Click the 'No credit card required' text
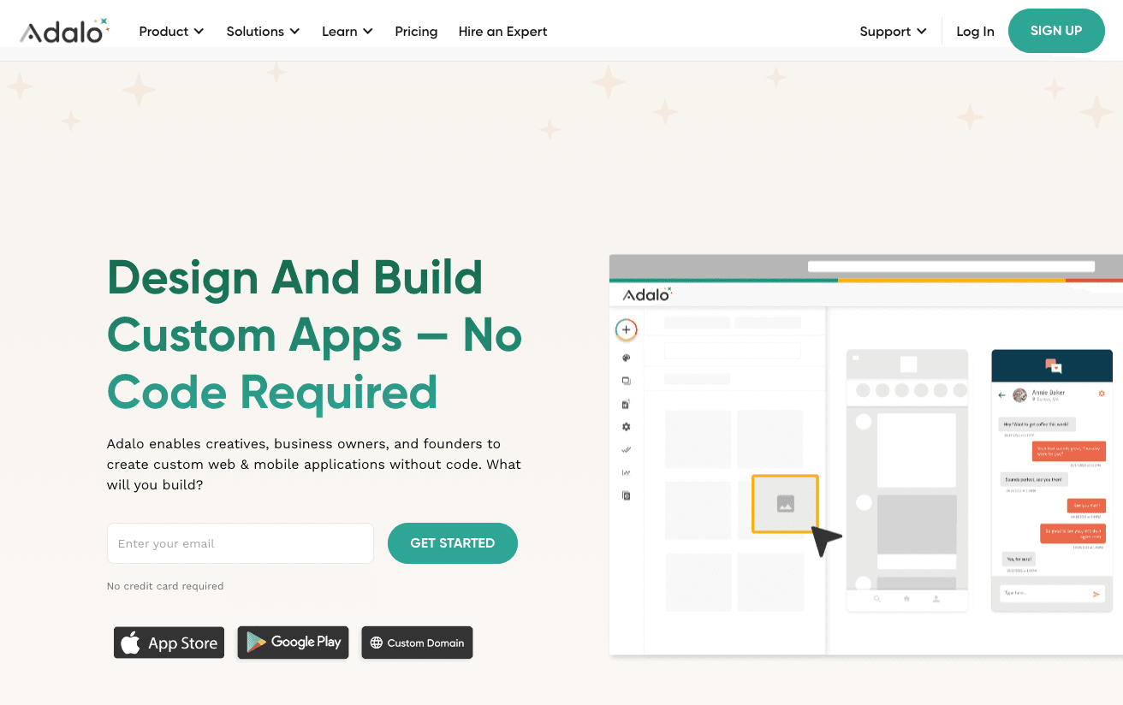Screen dimensions: 1123x705 (165, 586)
